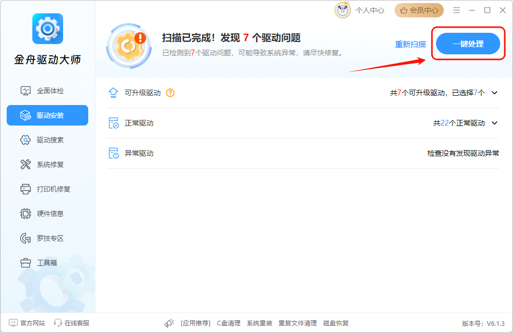The width and height of the screenshot is (513, 333).
Task: Expand the 正常驱动 list chevron
Action: pos(495,123)
